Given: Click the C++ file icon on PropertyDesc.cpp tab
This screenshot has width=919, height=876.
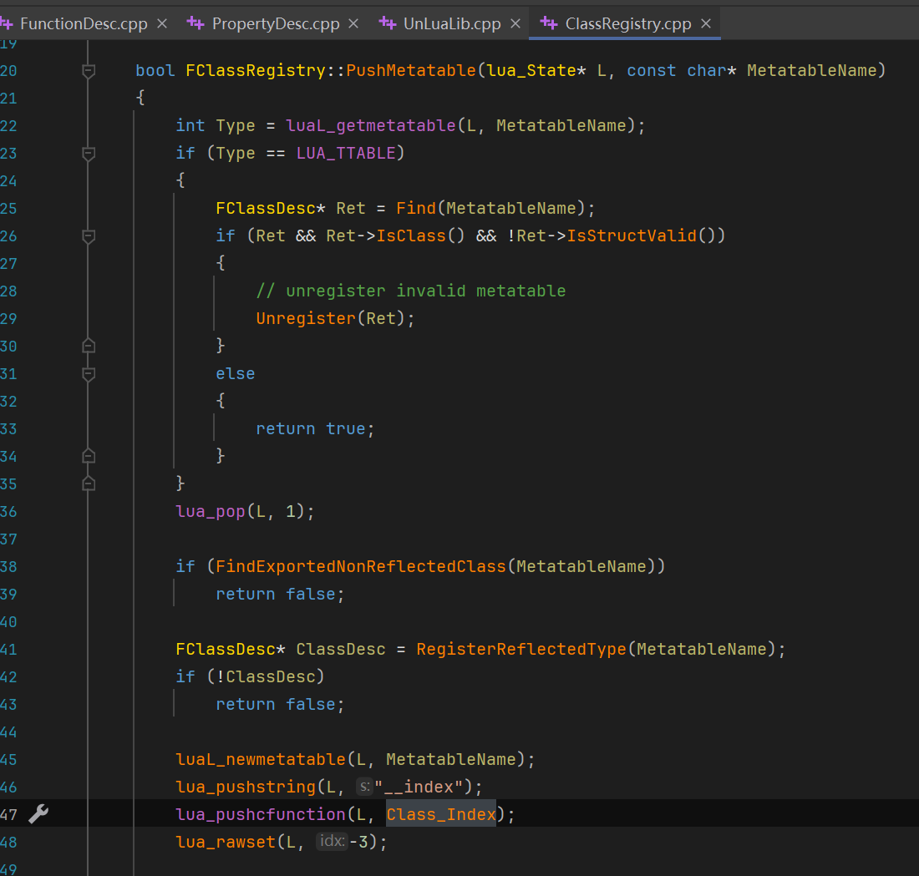Looking at the screenshot, I should [x=195, y=23].
